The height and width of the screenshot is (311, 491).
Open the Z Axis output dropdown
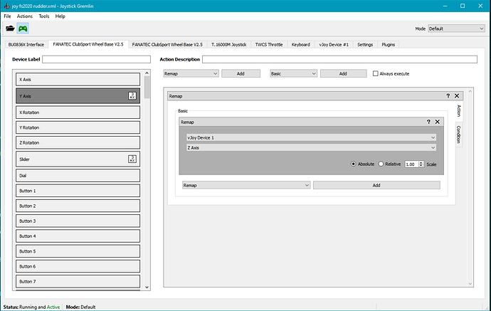pos(310,148)
